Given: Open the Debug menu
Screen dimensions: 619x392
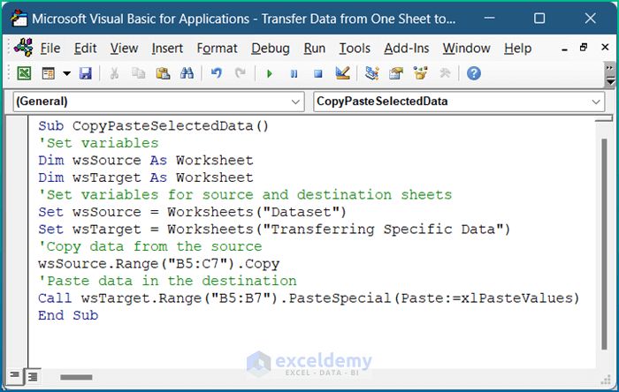Looking at the screenshot, I should point(271,49).
